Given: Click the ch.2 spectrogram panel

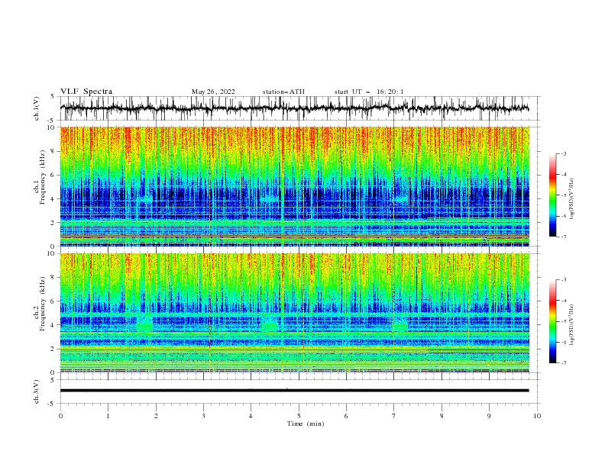Looking at the screenshot, I should tap(295, 313).
